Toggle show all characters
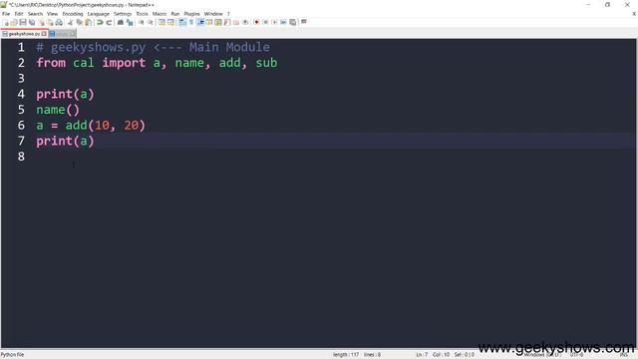Viewport: 638px width, 359px height. point(191,22)
